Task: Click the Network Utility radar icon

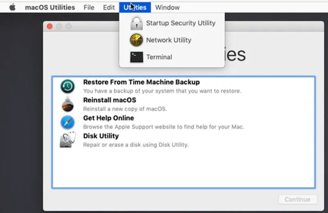Action: 137,40
